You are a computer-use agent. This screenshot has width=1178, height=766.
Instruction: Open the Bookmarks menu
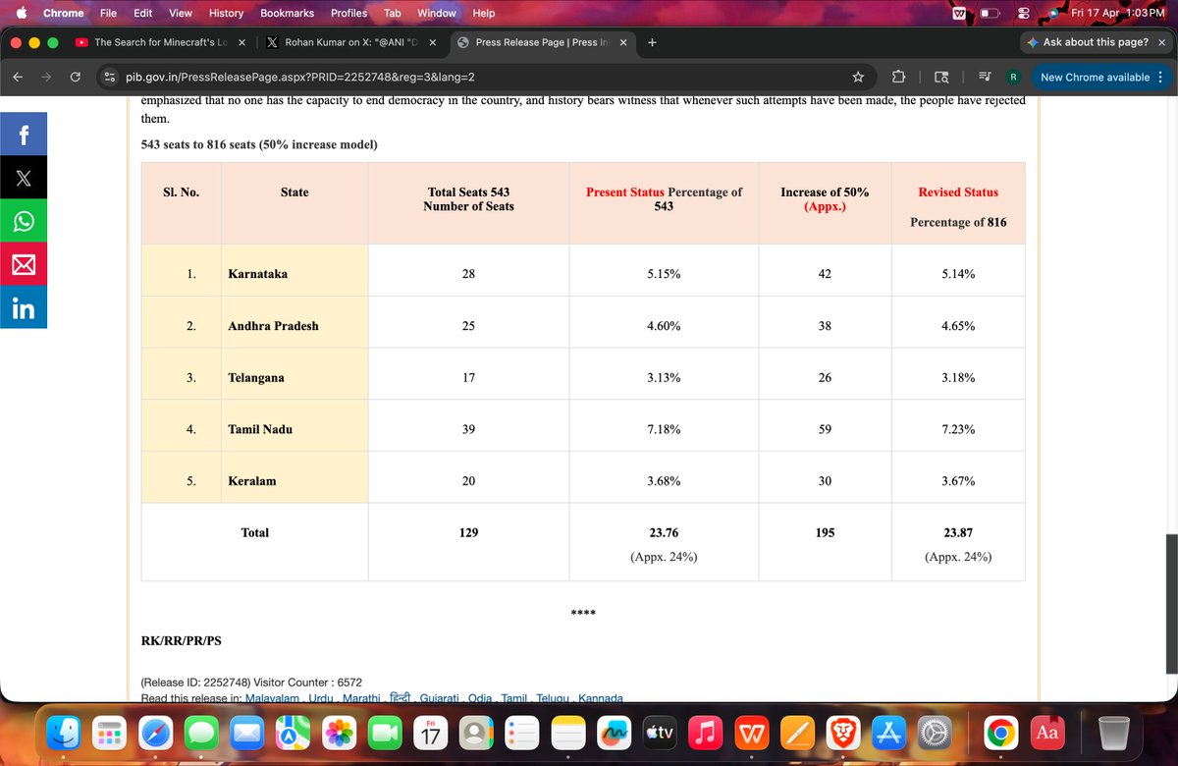[x=288, y=13]
